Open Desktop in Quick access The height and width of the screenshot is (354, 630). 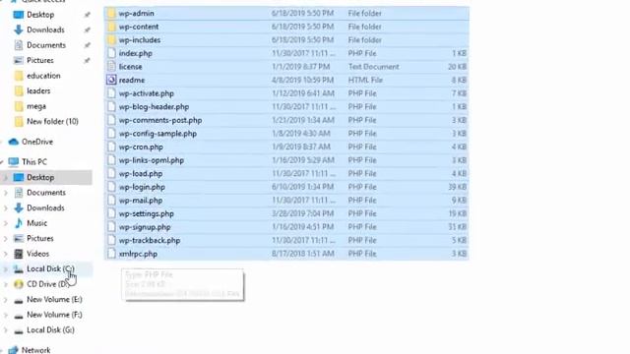(x=40, y=15)
